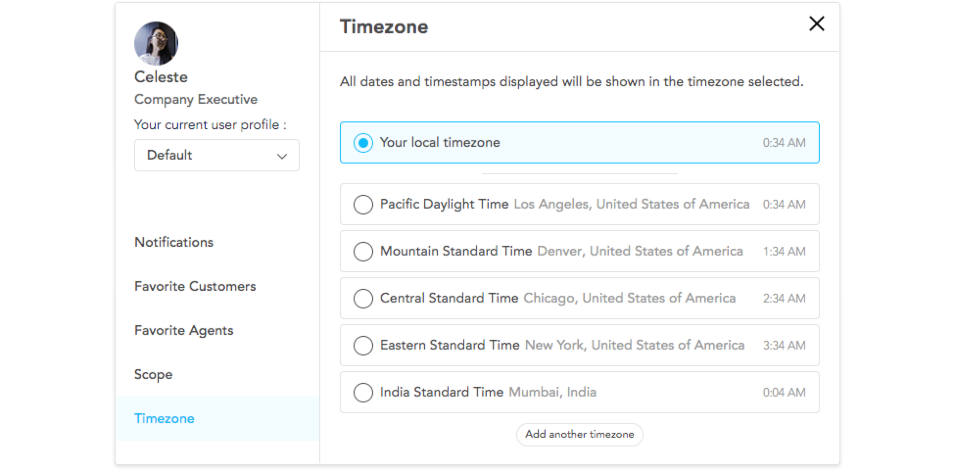Open the Default user profile dropdown
Screen dimensions: 955x471
217,155
